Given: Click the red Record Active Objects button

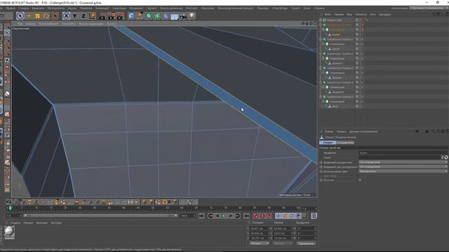Looking at the screenshot, I should coord(255,216).
